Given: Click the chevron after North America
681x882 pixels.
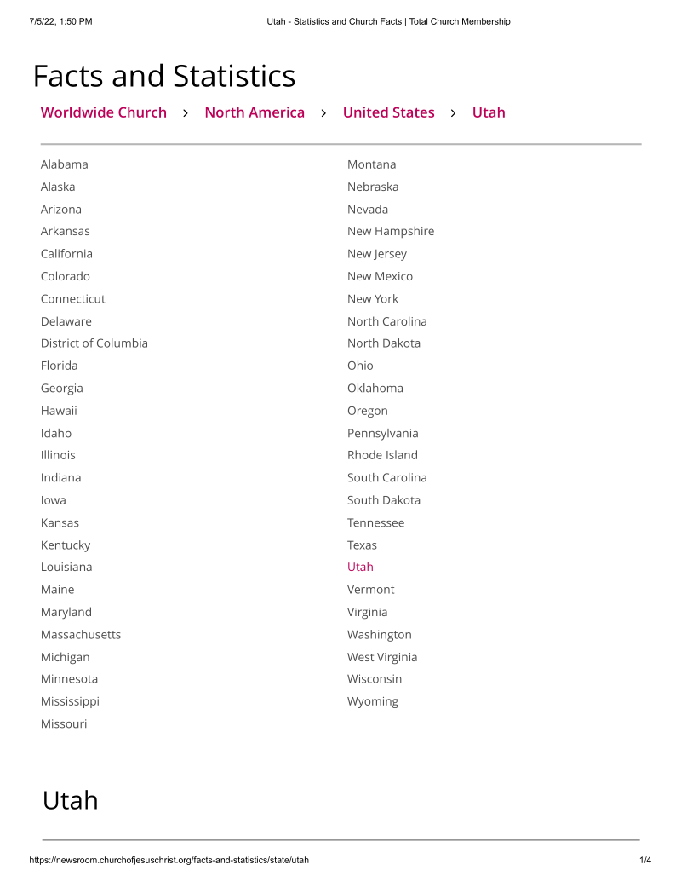Looking at the screenshot, I should (x=323, y=113).
